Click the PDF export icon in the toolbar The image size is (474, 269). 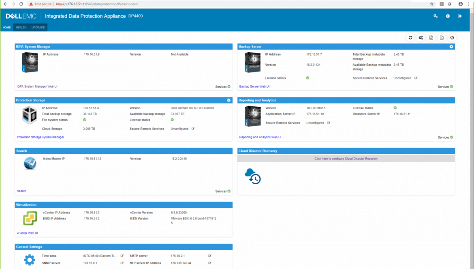(x=442, y=38)
